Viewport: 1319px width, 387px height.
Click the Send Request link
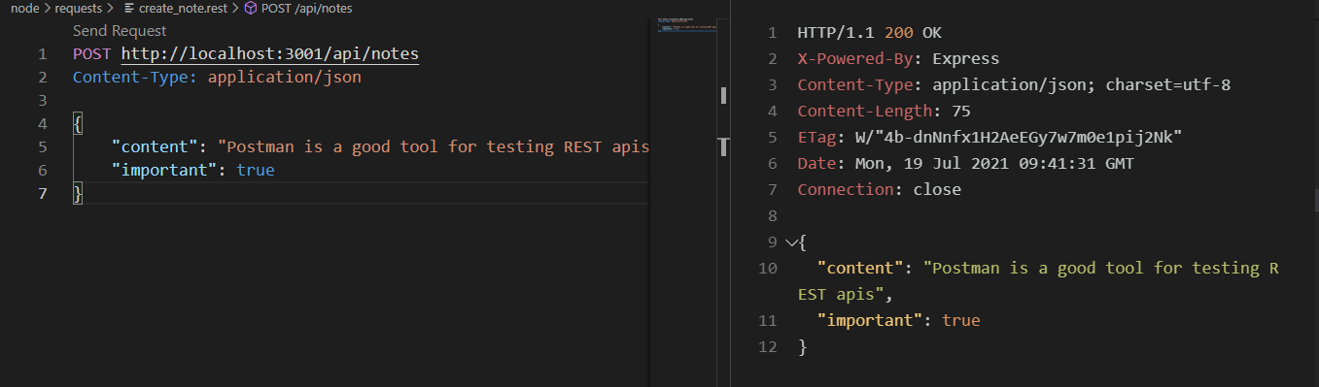click(x=120, y=31)
